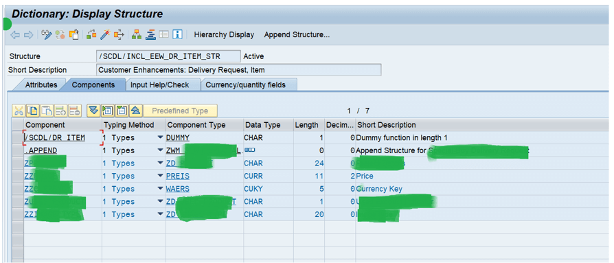614x263 pixels.
Task: Open Typing Method dropdown in the DUMMY row
Action: point(160,138)
